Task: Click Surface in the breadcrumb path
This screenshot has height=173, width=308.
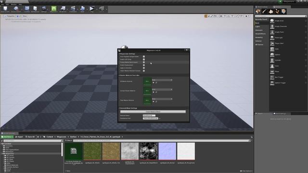Action: [x=73, y=136]
